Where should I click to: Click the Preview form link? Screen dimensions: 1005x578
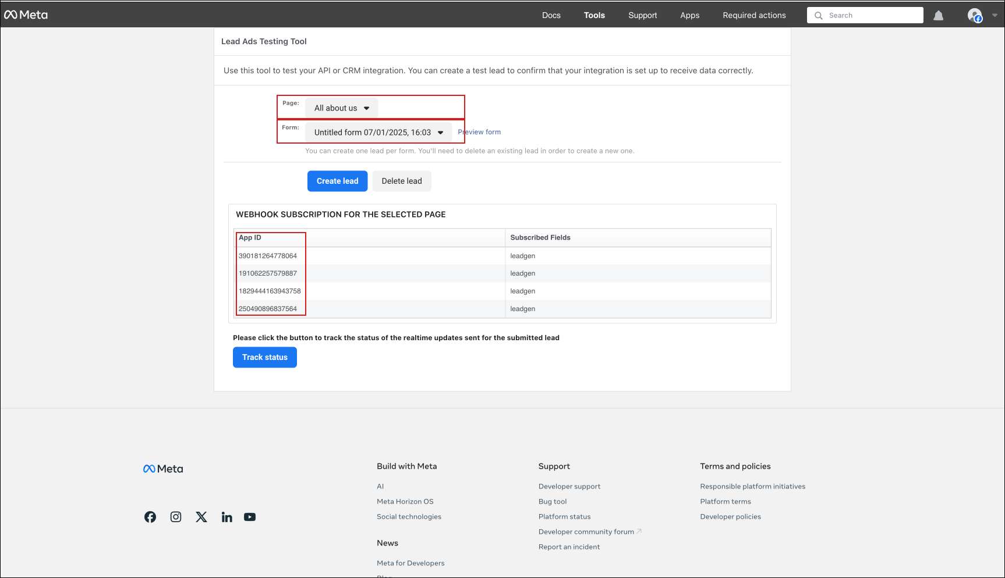479,132
